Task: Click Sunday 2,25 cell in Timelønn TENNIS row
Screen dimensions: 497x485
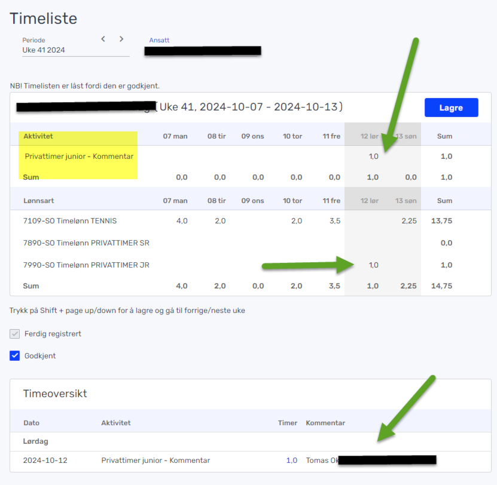Action: 409,221
